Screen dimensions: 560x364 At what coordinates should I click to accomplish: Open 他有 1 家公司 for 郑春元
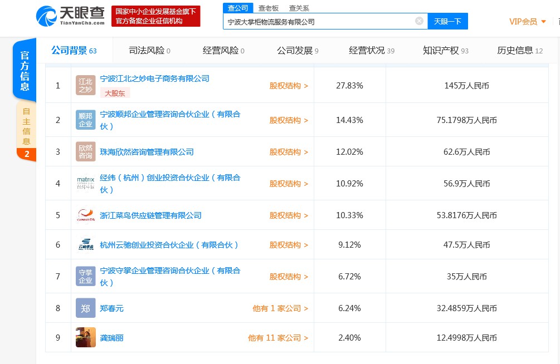click(x=280, y=308)
